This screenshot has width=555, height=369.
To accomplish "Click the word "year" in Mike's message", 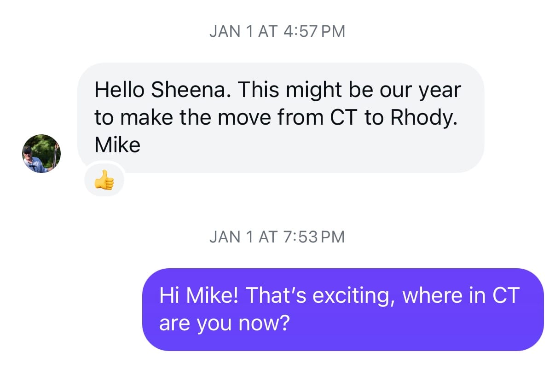I will point(439,90).
